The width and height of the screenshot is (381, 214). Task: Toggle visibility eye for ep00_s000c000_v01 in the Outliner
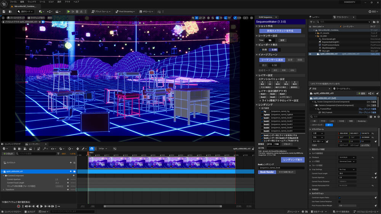click(310, 54)
